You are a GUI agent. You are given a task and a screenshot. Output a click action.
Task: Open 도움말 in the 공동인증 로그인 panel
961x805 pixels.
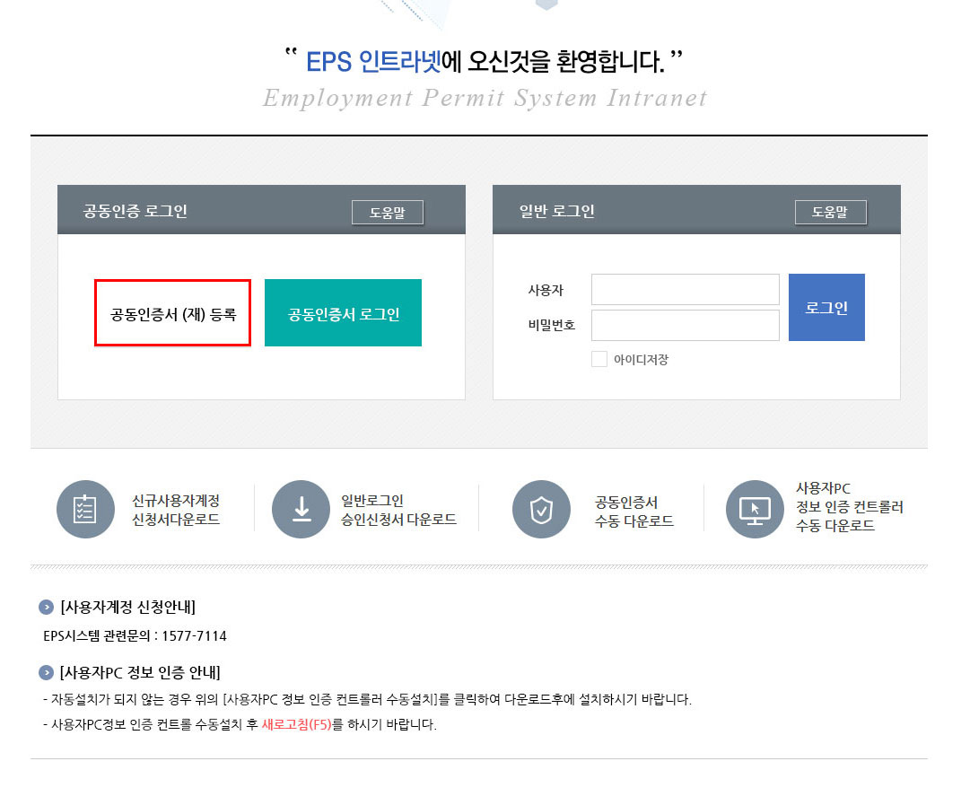387,213
